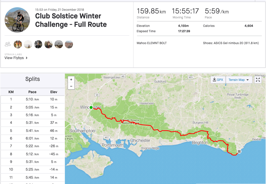Open the second participant's avatar
The height and width of the screenshot is (184, 266).
(x=28, y=44)
